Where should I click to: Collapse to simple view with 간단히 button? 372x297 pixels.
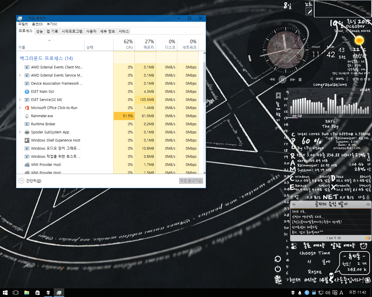(x=30, y=181)
